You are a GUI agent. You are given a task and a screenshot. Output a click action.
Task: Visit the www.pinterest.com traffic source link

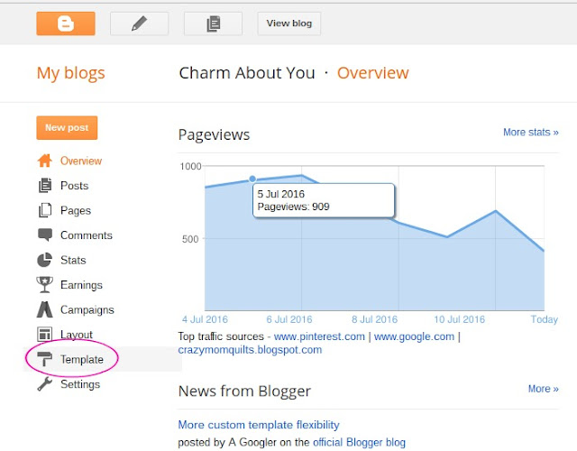tap(320, 336)
